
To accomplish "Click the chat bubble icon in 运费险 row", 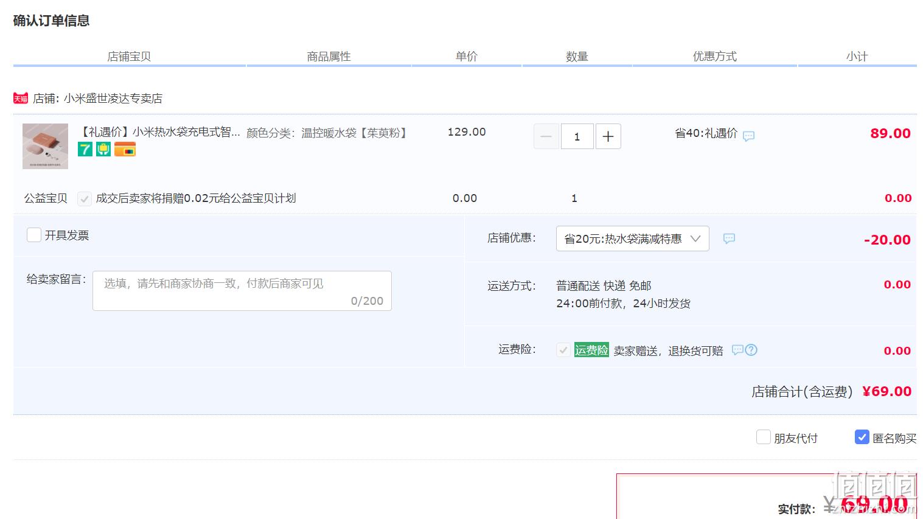I will pos(737,350).
